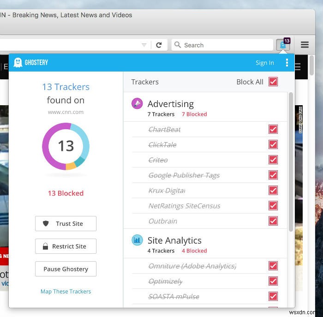
Task: Open the address bar history dropdown arrow
Action: pyautogui.click(x=144, y=45)
